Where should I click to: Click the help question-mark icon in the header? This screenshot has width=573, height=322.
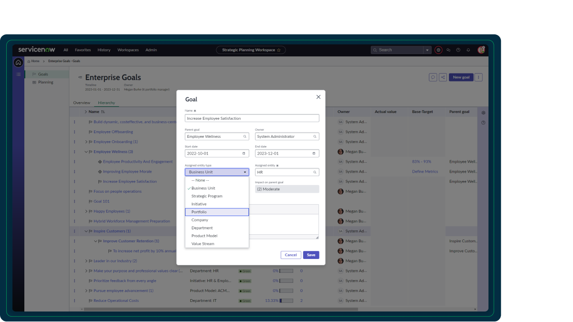[458, 50]
